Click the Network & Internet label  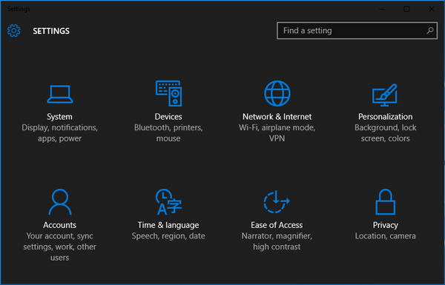click(x=277, y=117)
